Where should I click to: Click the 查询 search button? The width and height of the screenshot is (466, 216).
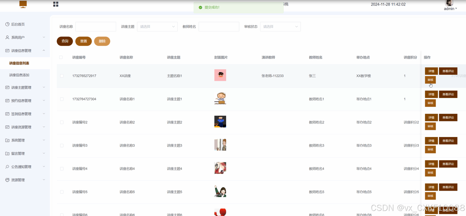65,41
